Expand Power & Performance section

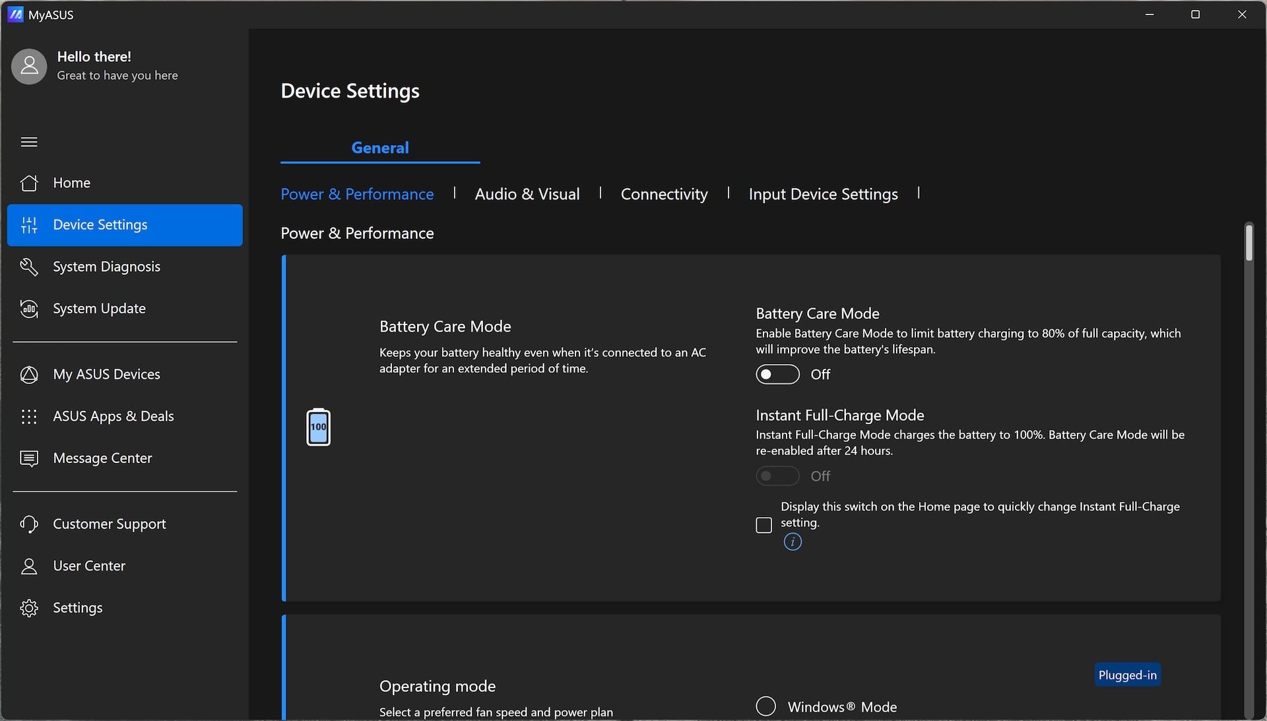coord(357,193)
